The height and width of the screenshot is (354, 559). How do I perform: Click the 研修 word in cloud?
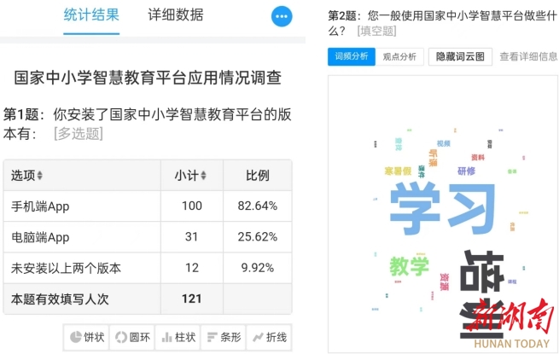pos(466,171)
